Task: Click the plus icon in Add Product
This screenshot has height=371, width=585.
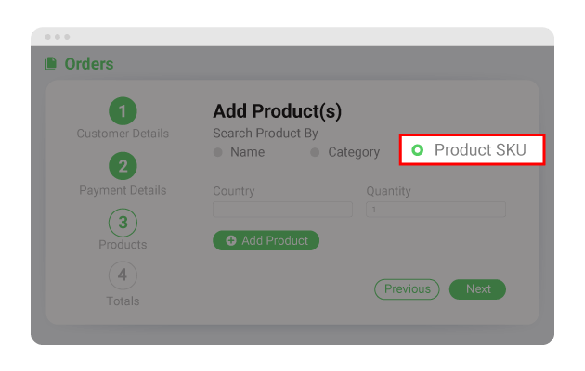Action: (231, 241)
